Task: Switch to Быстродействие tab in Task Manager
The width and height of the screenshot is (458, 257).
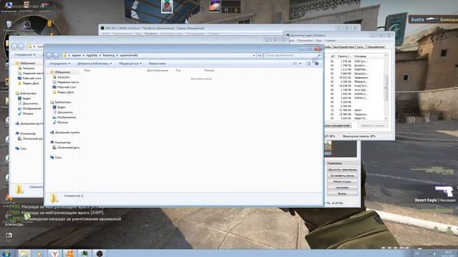Action: click(343, 47)
